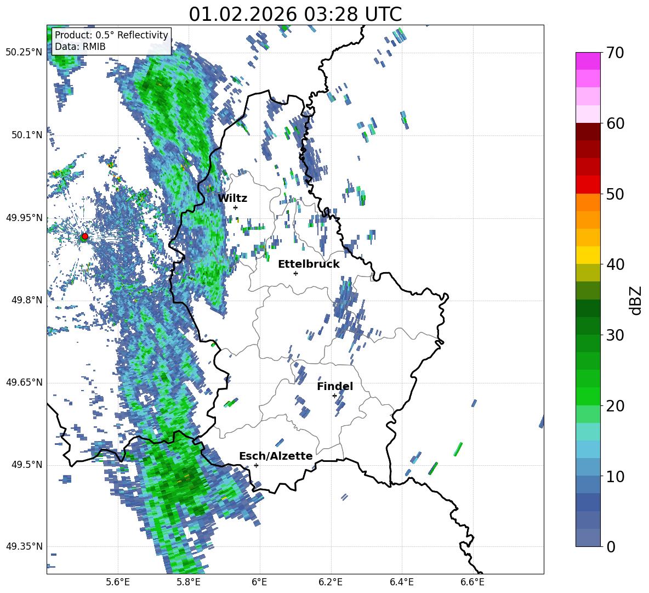
Task: Click the Findel station cross marker
Action: (334, 396)
